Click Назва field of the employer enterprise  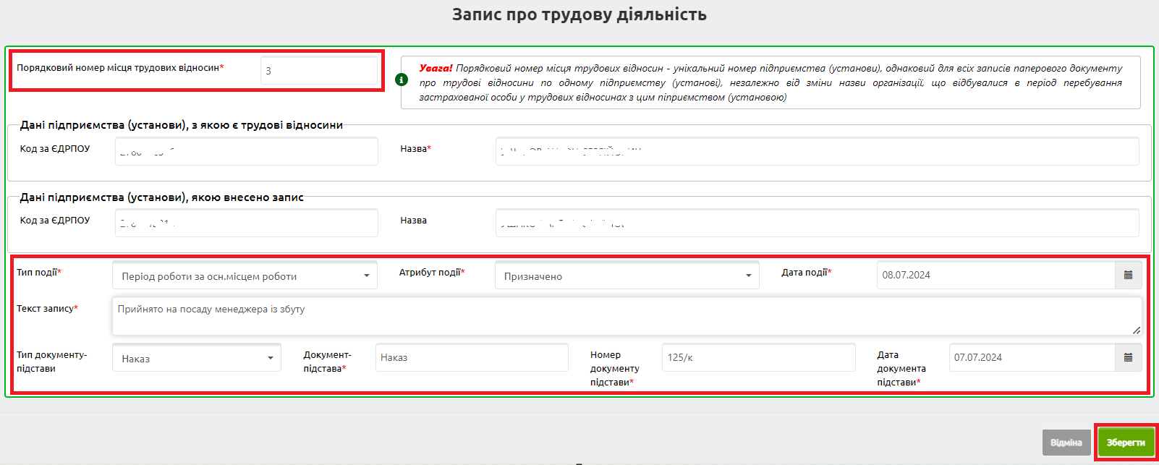(x=816, y=152)
